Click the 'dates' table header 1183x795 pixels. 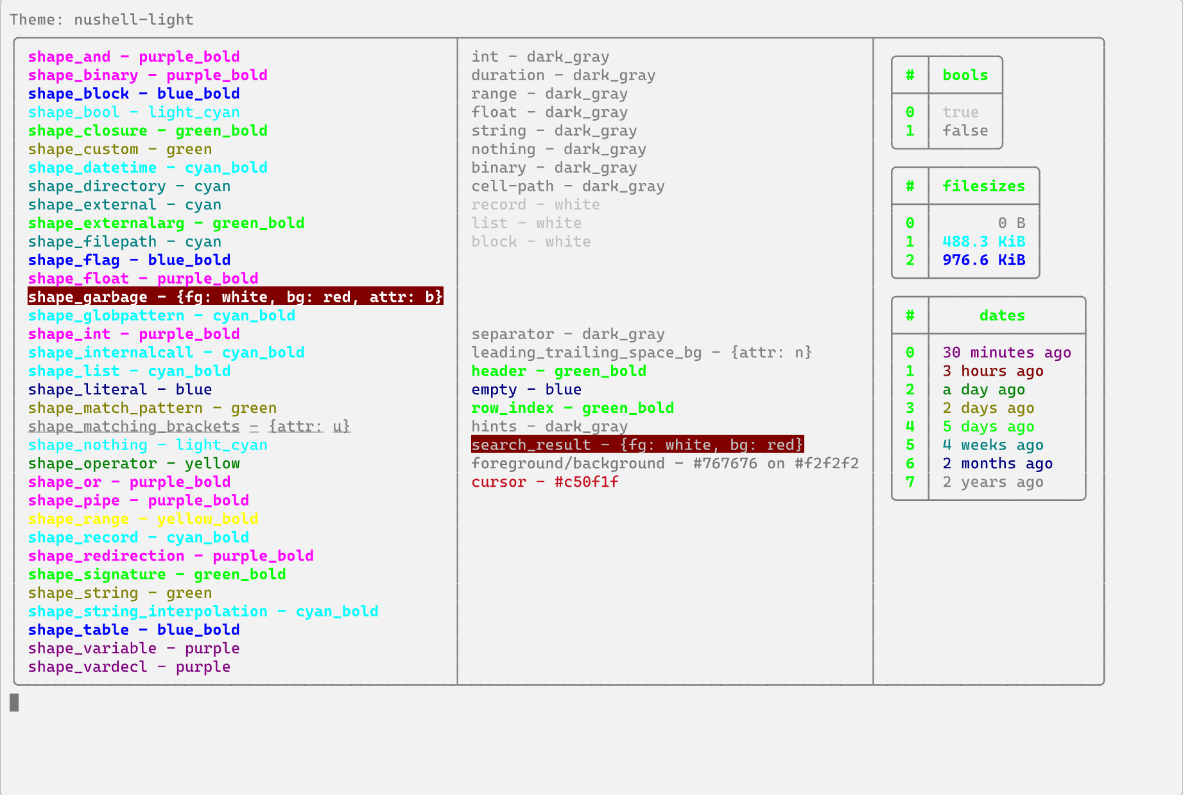pos(1002,316)
